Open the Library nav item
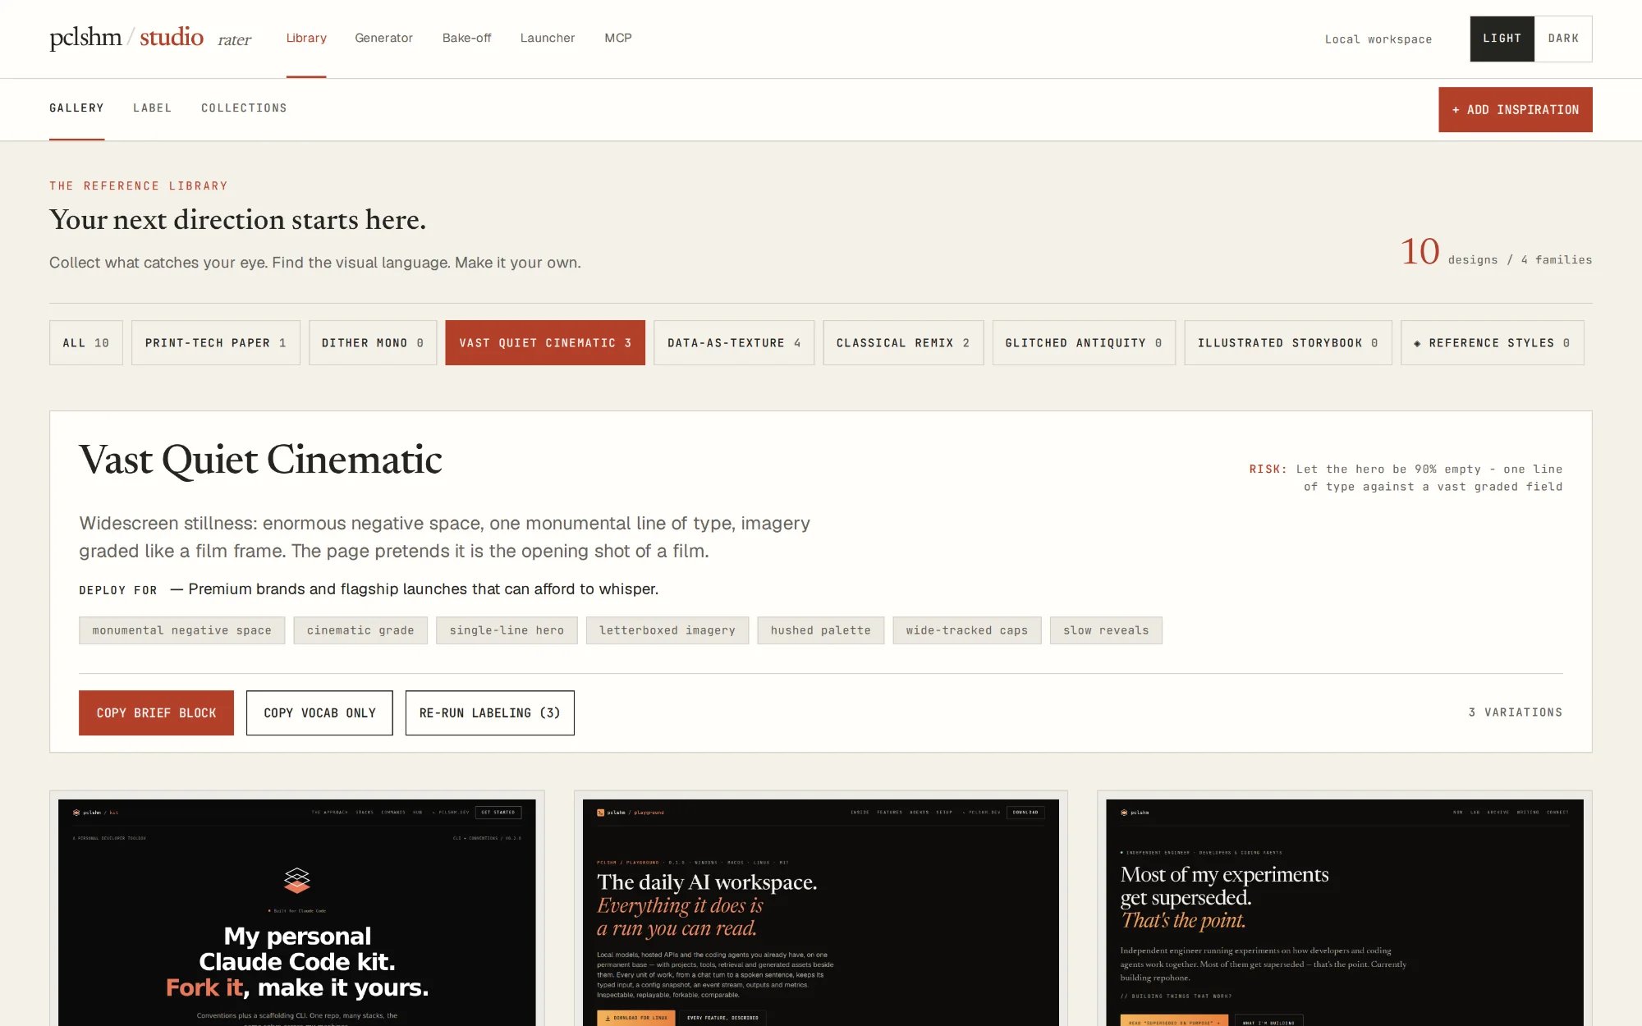Screen dimensions: 1642x1026 coord(306,38)
